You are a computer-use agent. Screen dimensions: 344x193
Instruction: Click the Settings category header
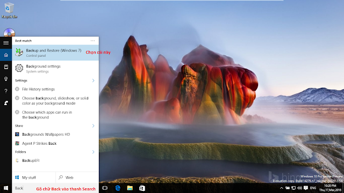point(21,80)
